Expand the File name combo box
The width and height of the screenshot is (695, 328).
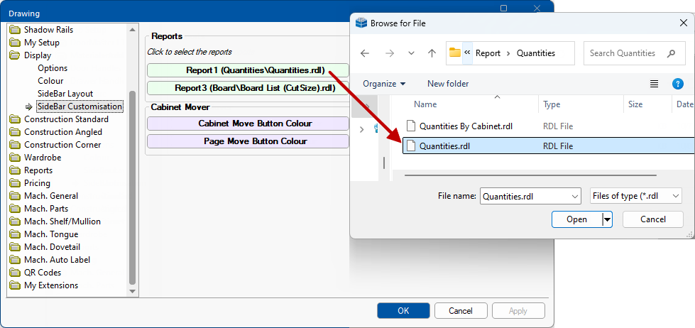[x=574, y=197]
